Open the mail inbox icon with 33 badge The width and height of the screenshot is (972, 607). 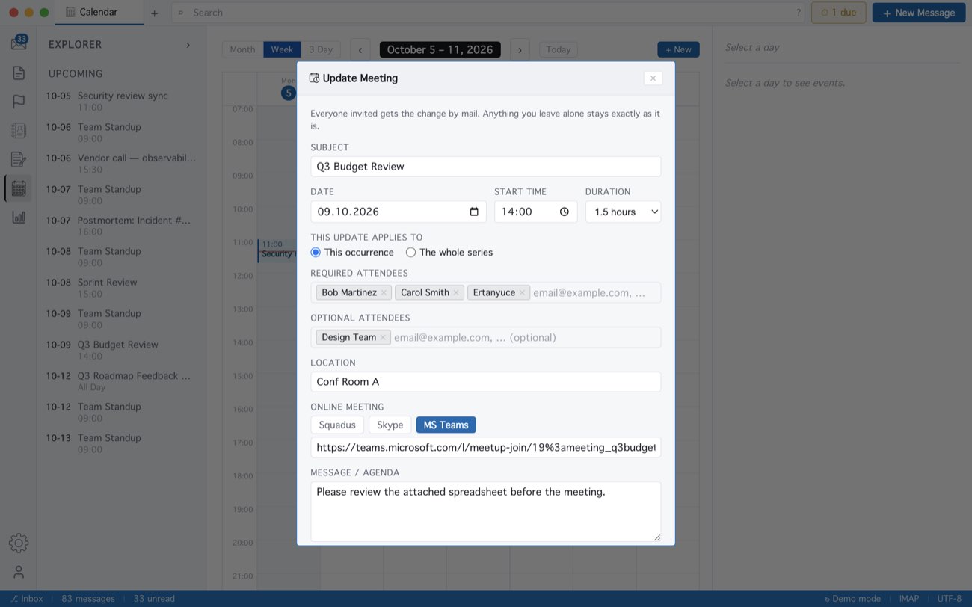[x=19, y=43]
